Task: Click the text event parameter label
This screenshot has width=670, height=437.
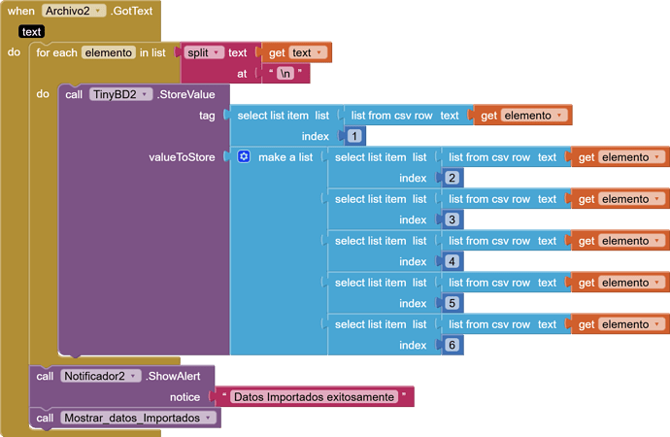Action: (x=31, y=32)
